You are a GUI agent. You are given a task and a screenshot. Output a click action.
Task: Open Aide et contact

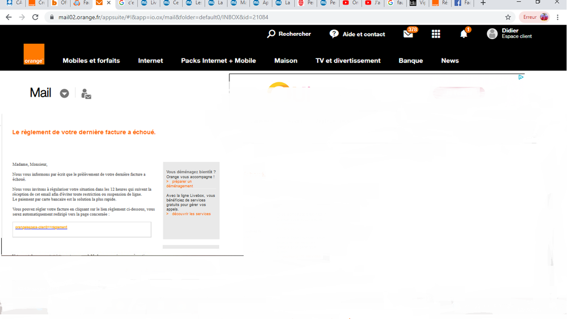(357, 34)
